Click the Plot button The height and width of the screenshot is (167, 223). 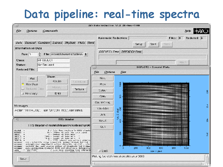pyautogui.click(x=32, y=79)
